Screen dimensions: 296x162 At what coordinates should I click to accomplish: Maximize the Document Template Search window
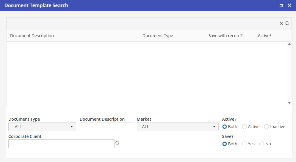click(x=281, y=5)
